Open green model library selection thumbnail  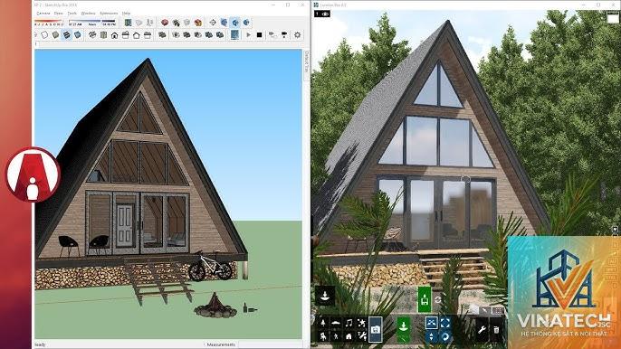[425, 299]
